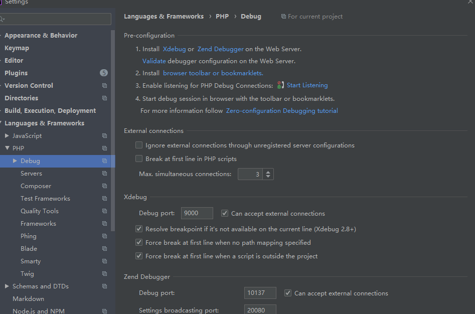Collapse the PHP tree node arrow

7,148
